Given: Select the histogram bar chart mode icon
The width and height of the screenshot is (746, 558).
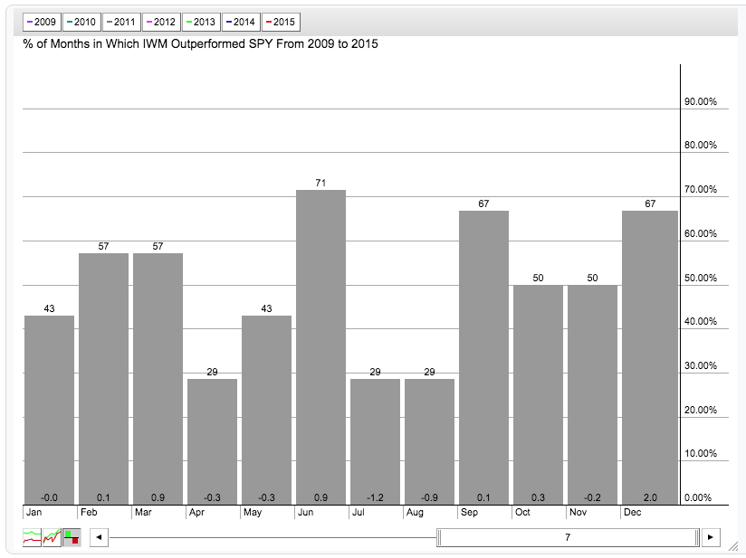Looking at the screenshot, I should (72, 537).
